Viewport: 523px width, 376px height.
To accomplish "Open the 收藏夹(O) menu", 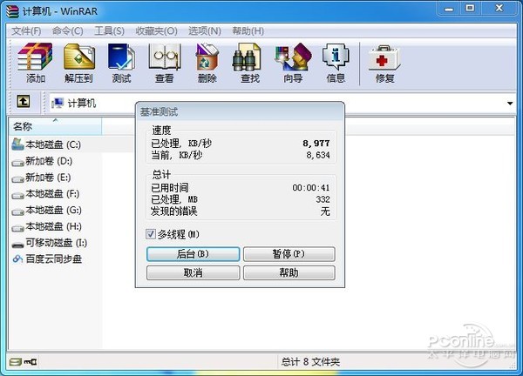I will tap(156, 31).
